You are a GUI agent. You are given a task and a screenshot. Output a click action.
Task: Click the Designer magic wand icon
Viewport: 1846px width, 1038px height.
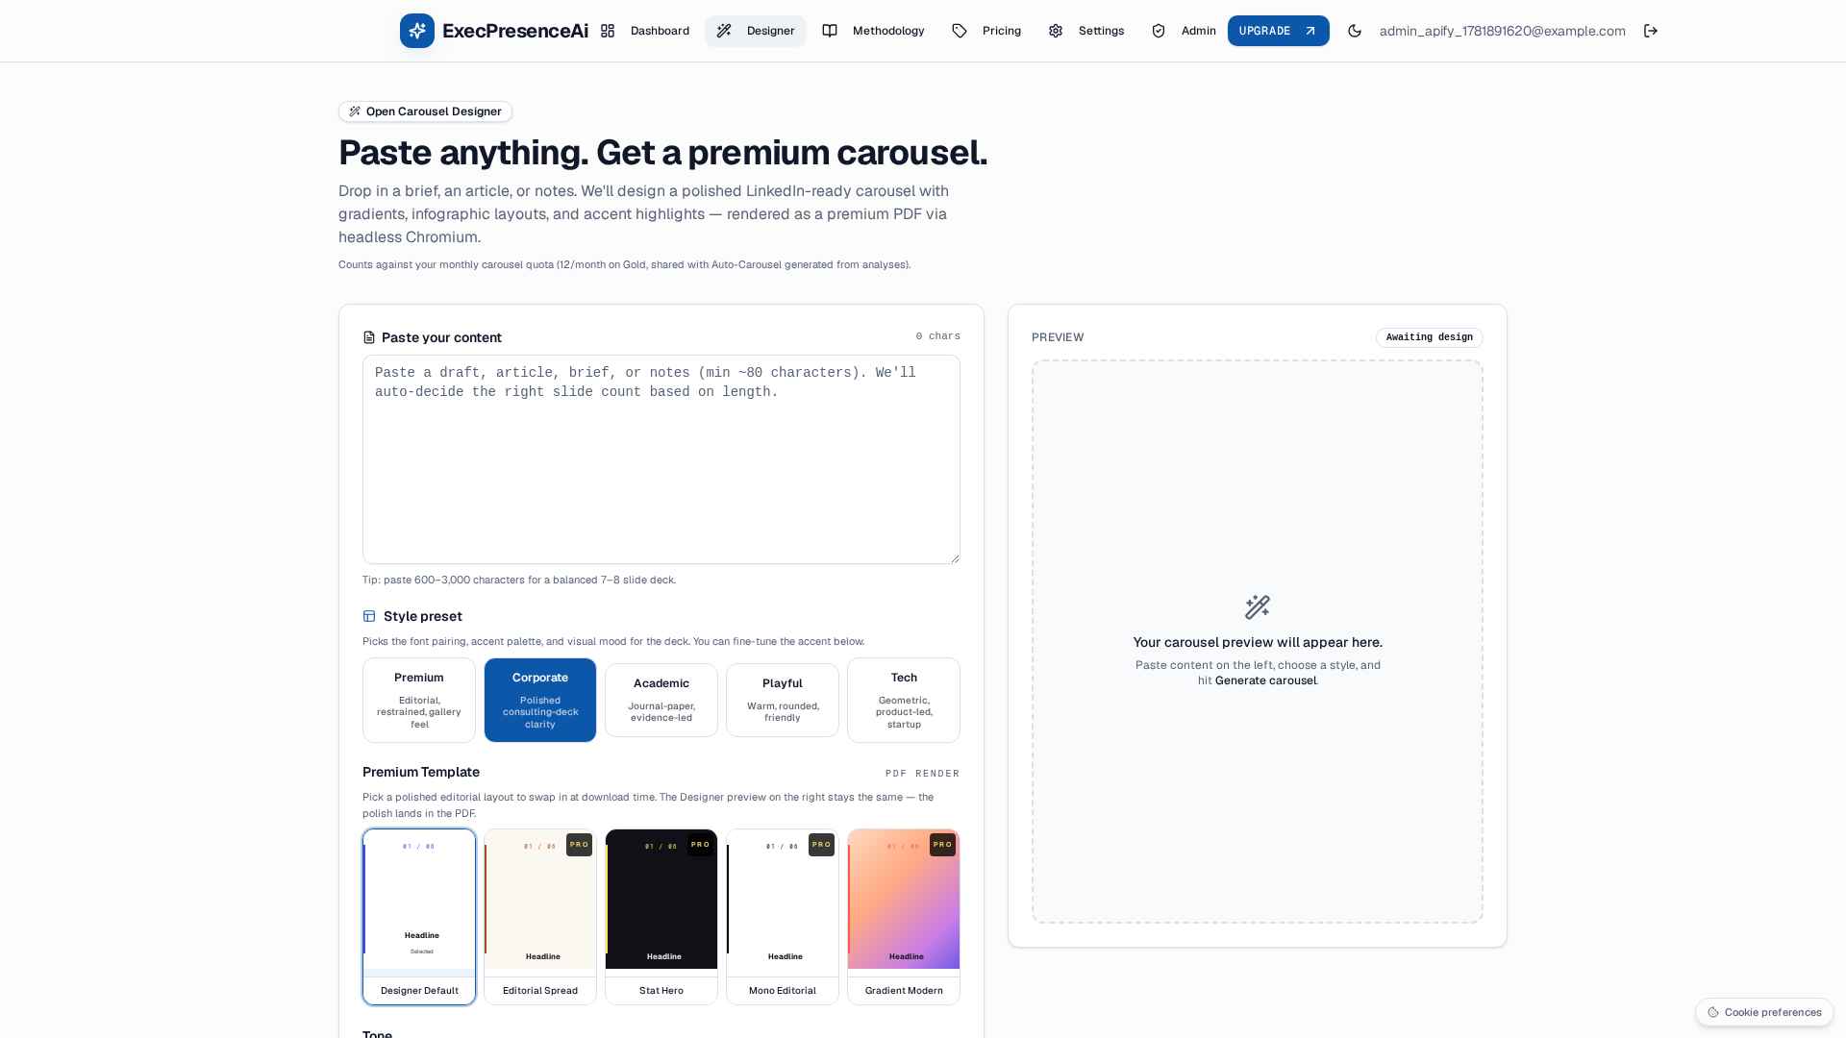point(724,31)
